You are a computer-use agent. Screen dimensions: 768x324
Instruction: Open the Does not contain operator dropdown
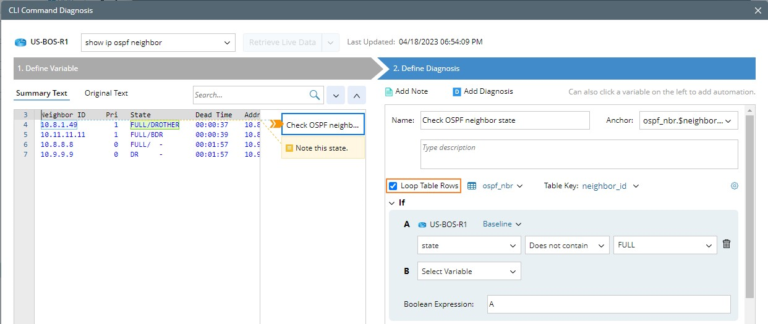point(567,245)
